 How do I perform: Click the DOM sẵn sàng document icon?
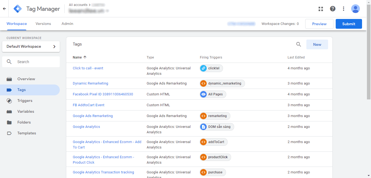coord(203,127)
